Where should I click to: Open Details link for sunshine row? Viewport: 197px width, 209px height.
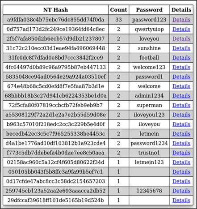tap(181, 48)
